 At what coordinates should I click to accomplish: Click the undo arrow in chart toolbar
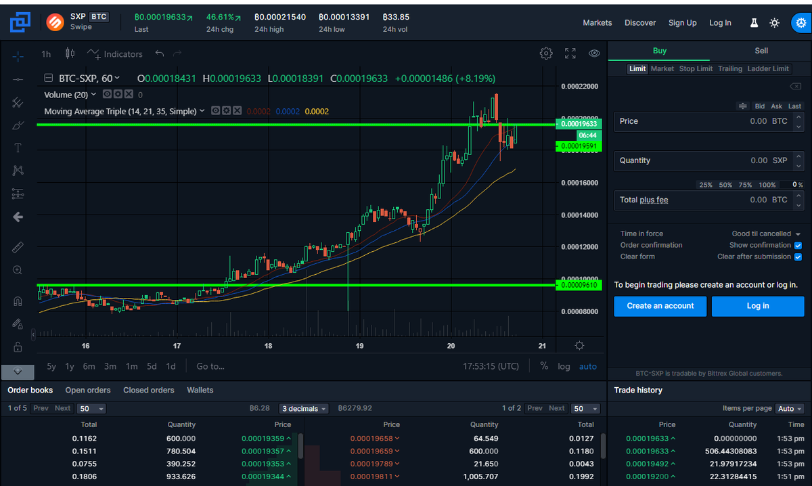(x=159, y=53)
